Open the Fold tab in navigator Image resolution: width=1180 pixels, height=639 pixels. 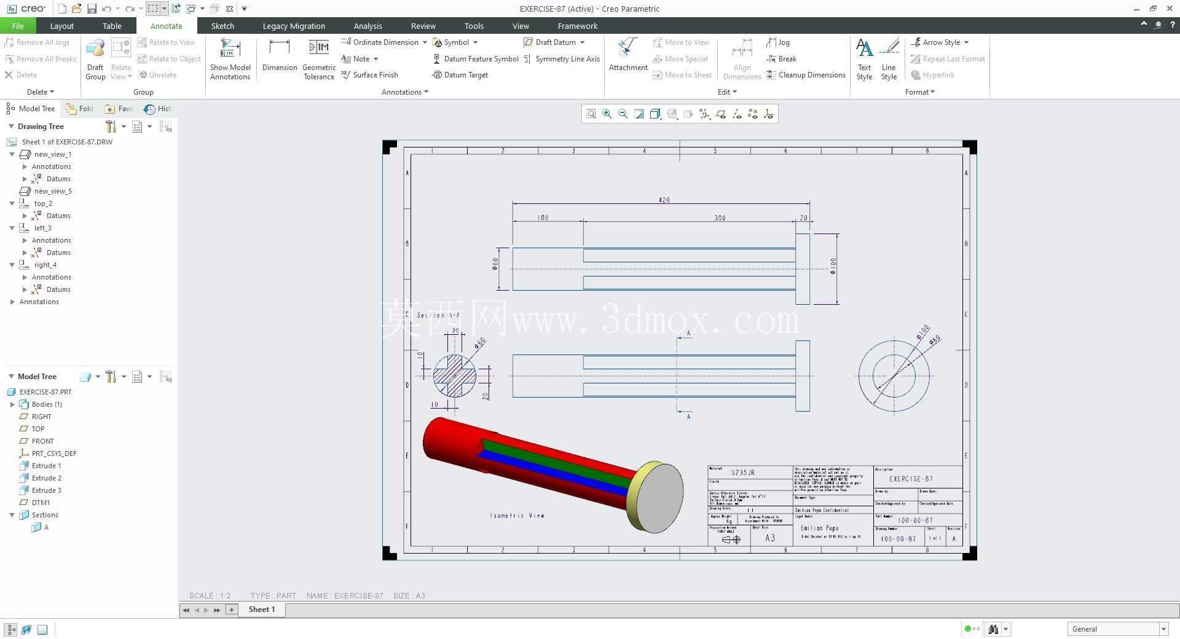coord(80,109)
